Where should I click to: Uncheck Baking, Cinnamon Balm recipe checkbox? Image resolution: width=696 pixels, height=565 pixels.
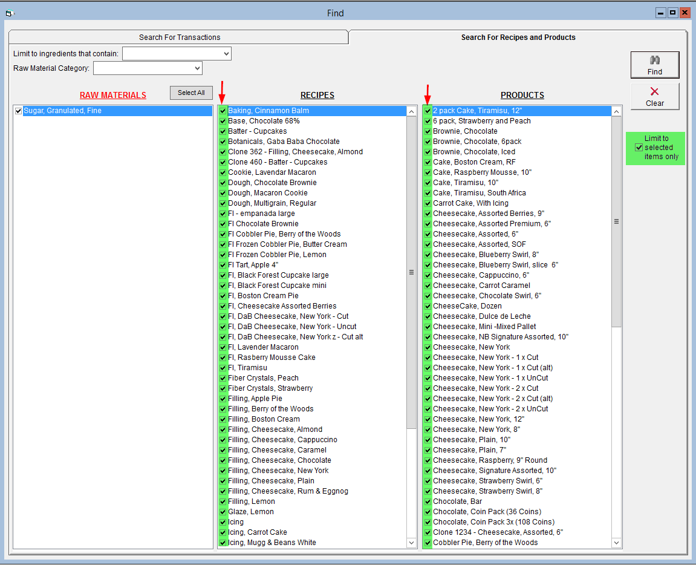click(x=223, y=111)
